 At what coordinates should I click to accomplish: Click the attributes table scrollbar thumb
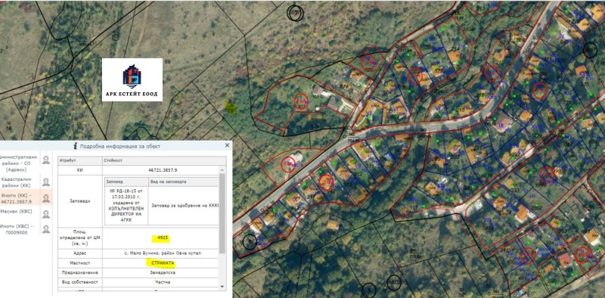222,213
